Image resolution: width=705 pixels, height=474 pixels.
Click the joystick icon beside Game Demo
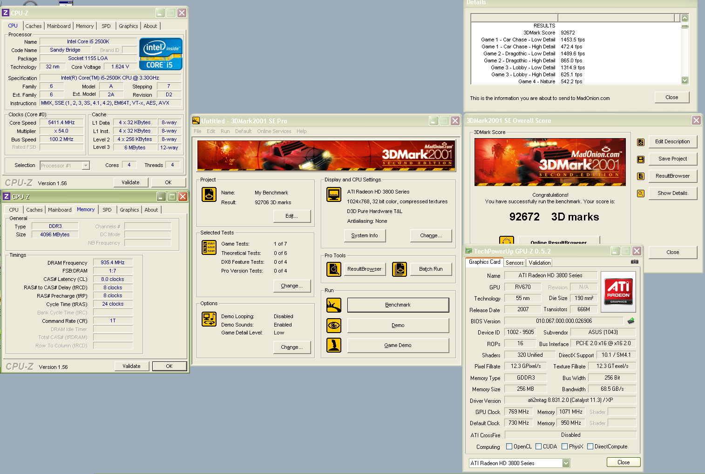click(x=334, y=345)
